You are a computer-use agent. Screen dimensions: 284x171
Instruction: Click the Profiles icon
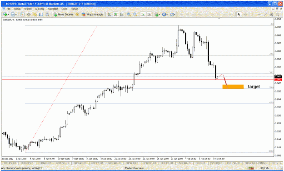13,14
